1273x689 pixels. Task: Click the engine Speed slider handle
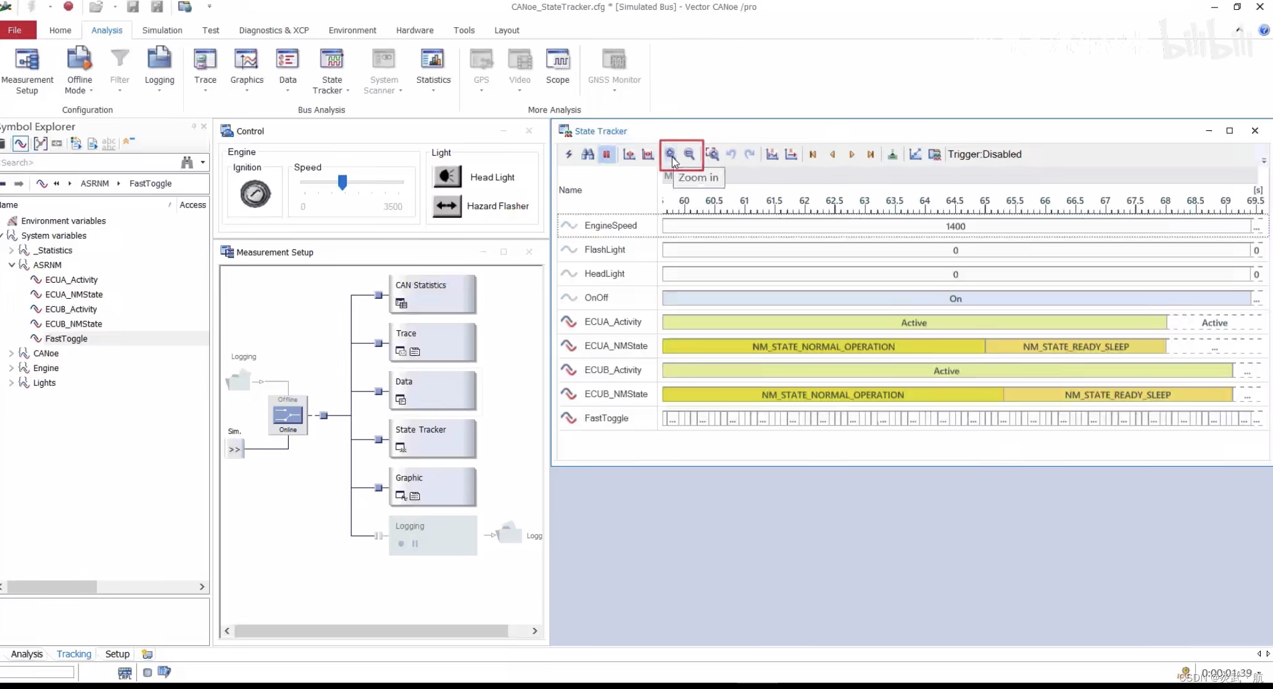click(x=342, y=182)
